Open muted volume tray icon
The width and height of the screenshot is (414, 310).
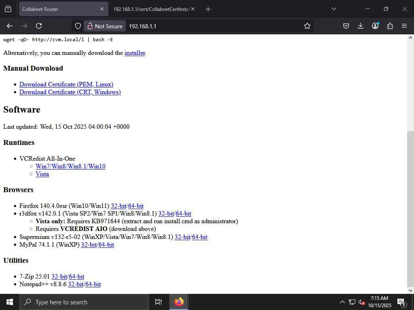(x=361, y=302)
